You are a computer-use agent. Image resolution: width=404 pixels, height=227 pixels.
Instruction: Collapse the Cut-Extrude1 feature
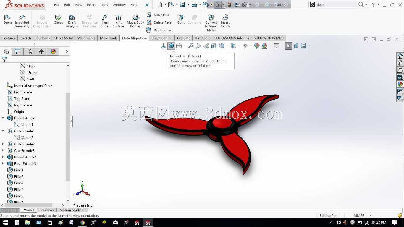(3, 131)
